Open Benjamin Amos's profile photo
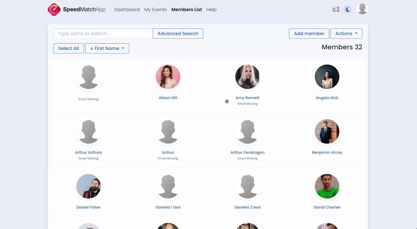 point(327,131)
